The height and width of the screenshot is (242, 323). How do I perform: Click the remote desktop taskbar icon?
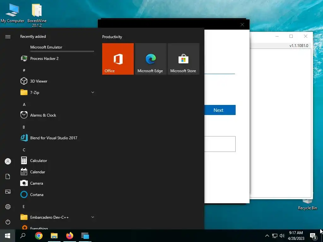point(85,236)
